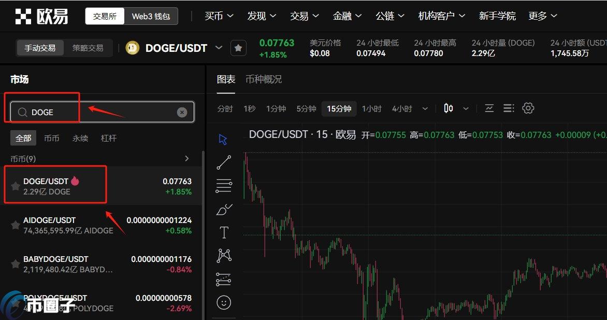This screenshot has width=607, height=320.
Task: Switch to the 币种概况 tab
Action: pos(264,79)
